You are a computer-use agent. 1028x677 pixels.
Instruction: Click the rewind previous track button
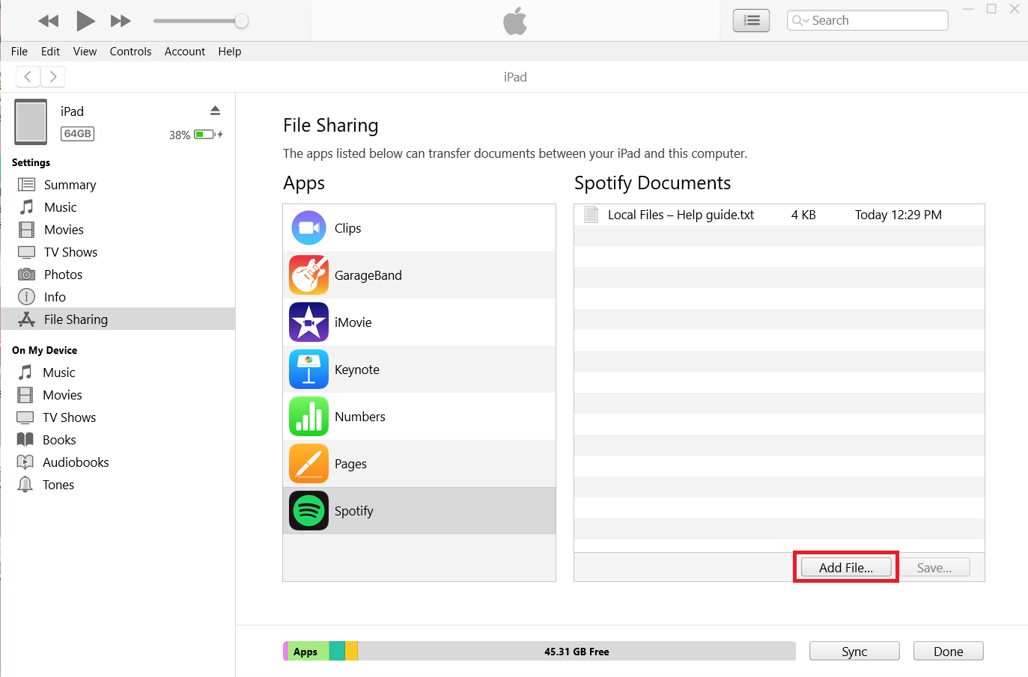(x=49, y=21)
